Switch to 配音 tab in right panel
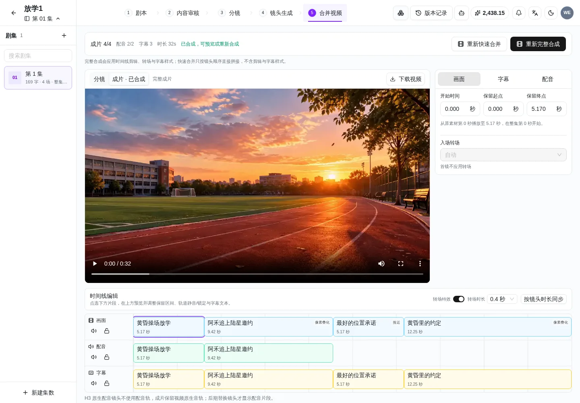 tap(547, 79)
